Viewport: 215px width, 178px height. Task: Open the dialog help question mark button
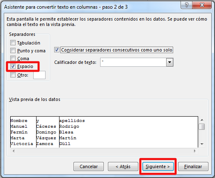(186, 5)
